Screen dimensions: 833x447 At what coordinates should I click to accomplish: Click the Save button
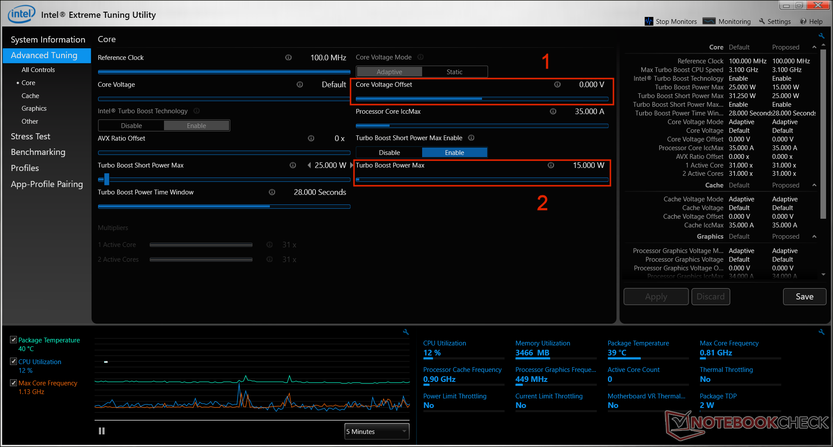pos(804,296)
